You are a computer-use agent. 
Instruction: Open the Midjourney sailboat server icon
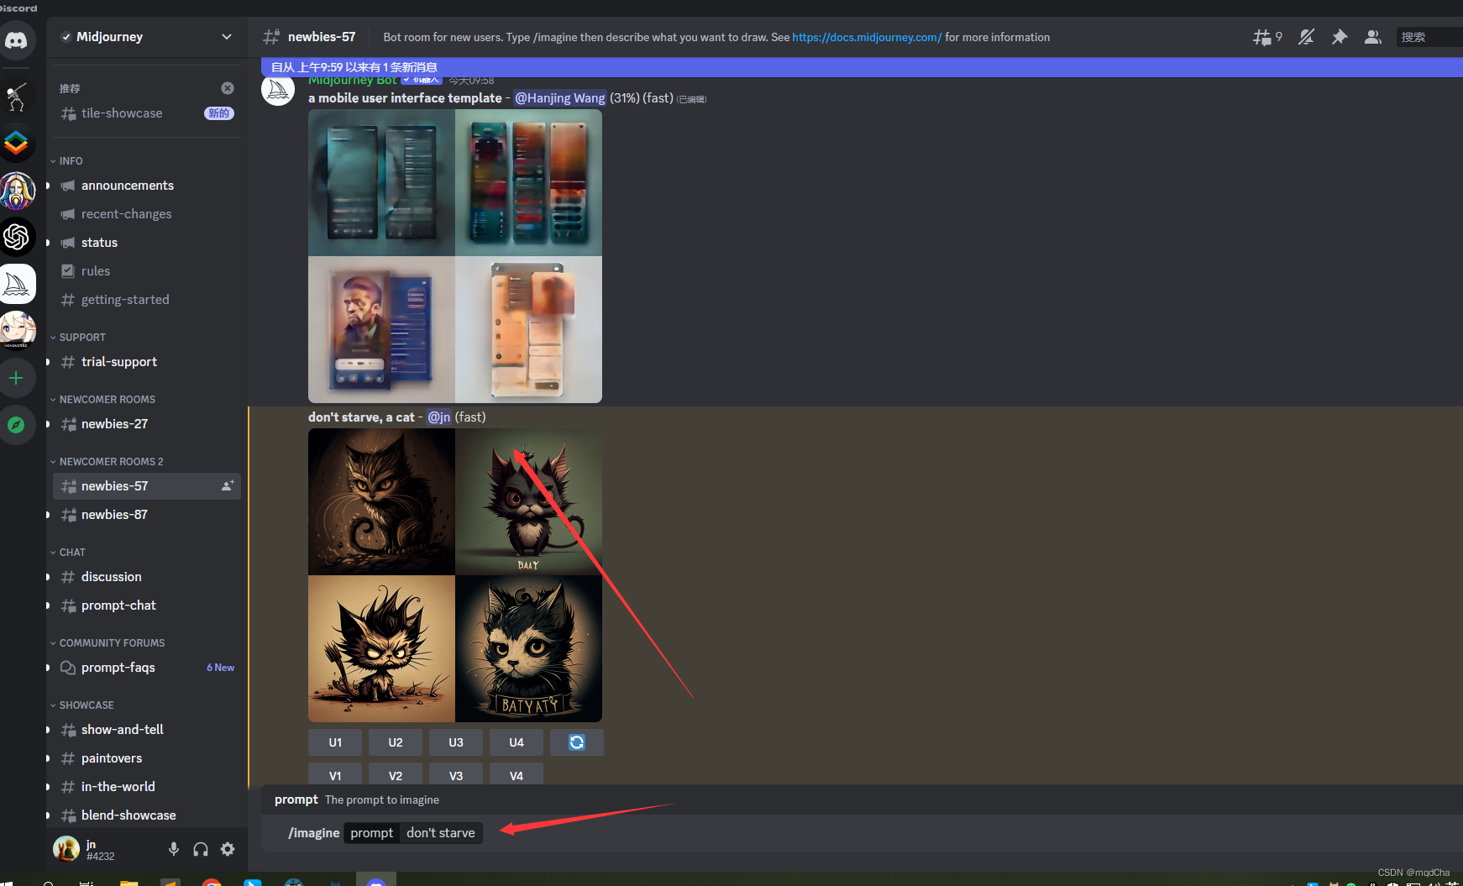point(17,284)
